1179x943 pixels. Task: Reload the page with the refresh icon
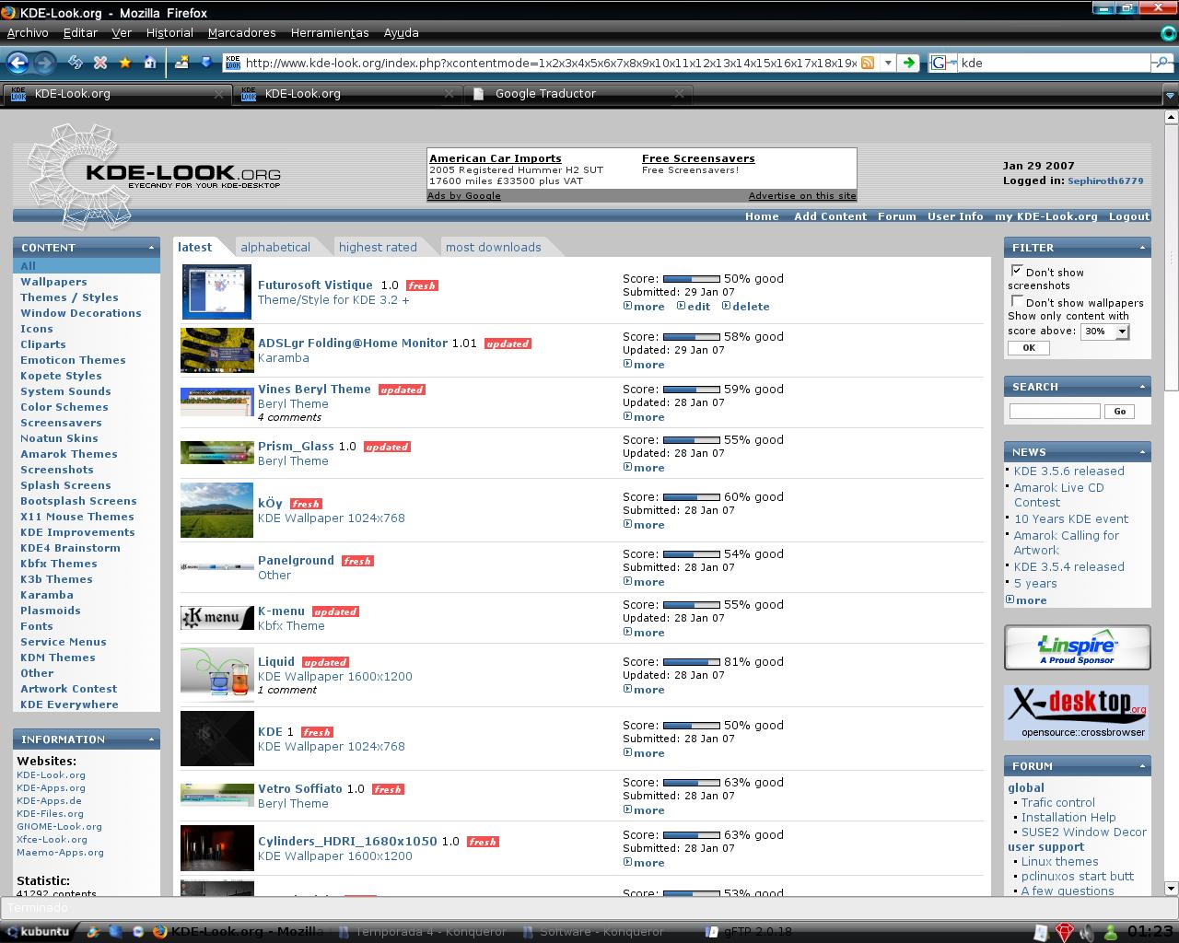tap(76, 63)
